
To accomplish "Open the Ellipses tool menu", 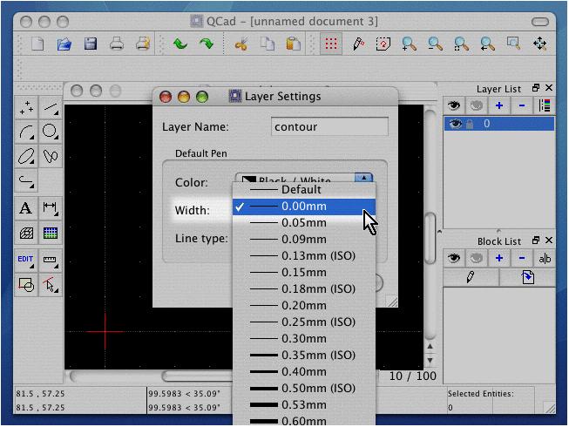I will pos(26,156).
